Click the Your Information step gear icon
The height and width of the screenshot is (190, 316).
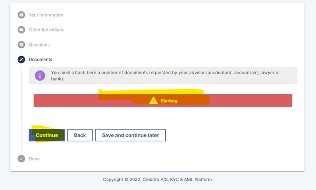pyautogui.click(x=22, y=15)
